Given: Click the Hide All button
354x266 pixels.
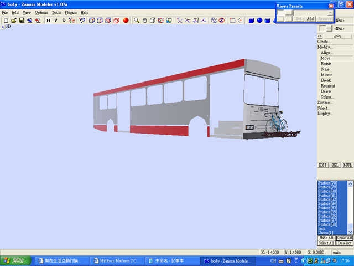Looking at the screenshot, I should (326, 238).
